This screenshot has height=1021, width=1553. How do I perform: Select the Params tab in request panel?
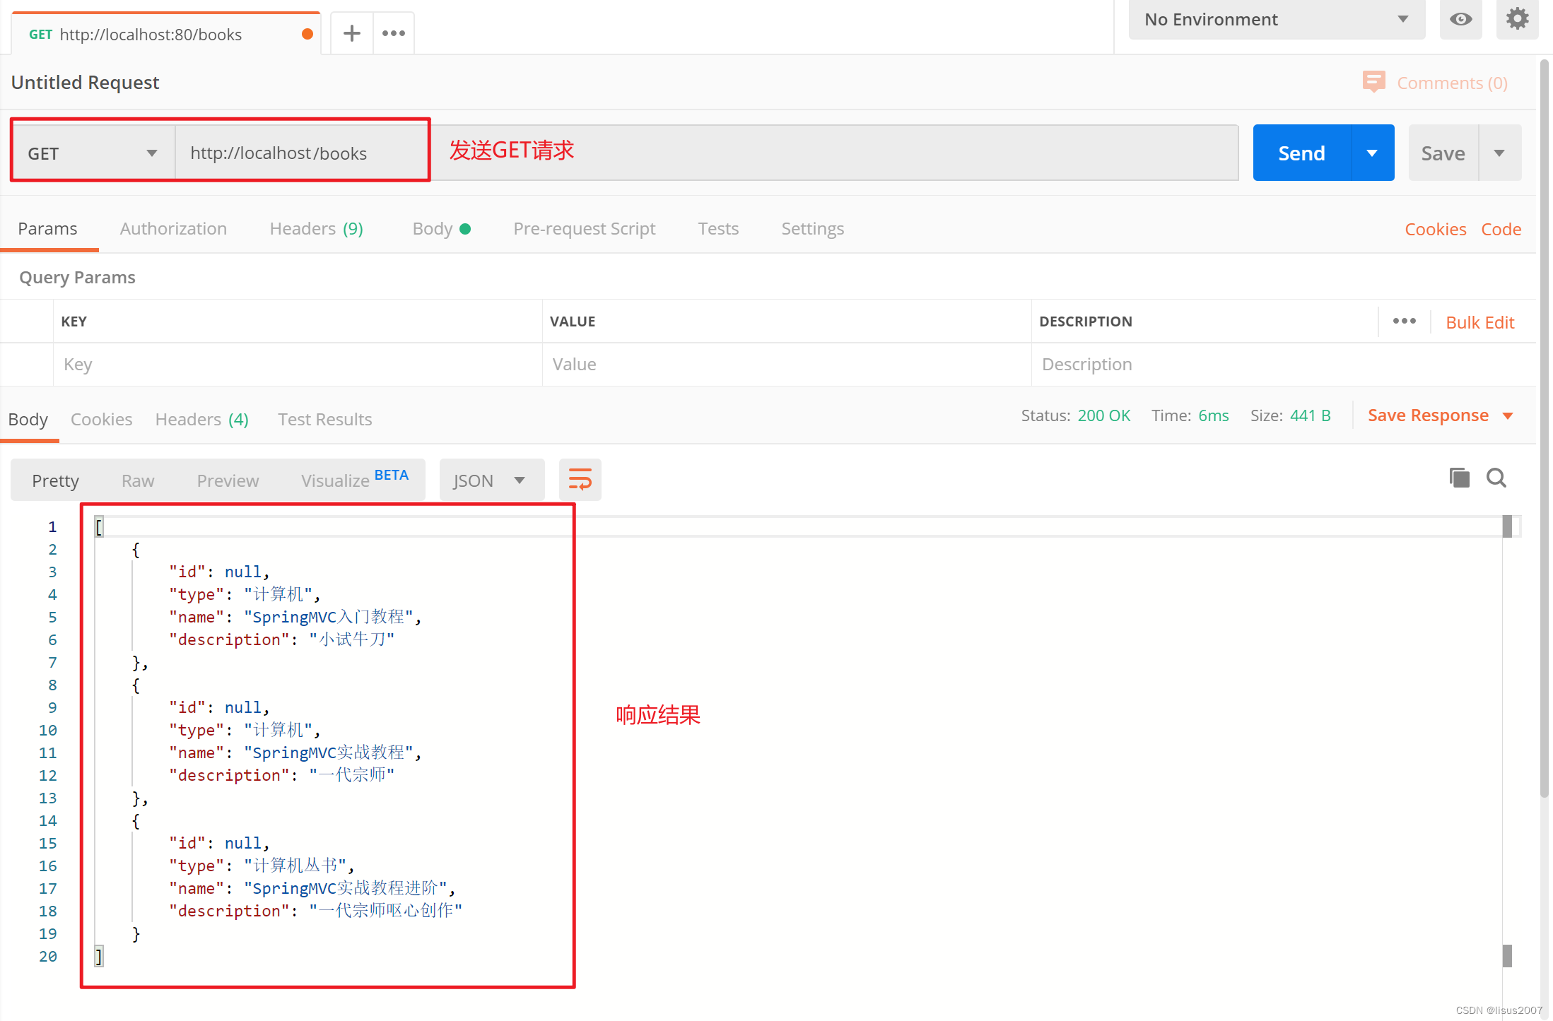pyautogui.click(x=48, y=228)
